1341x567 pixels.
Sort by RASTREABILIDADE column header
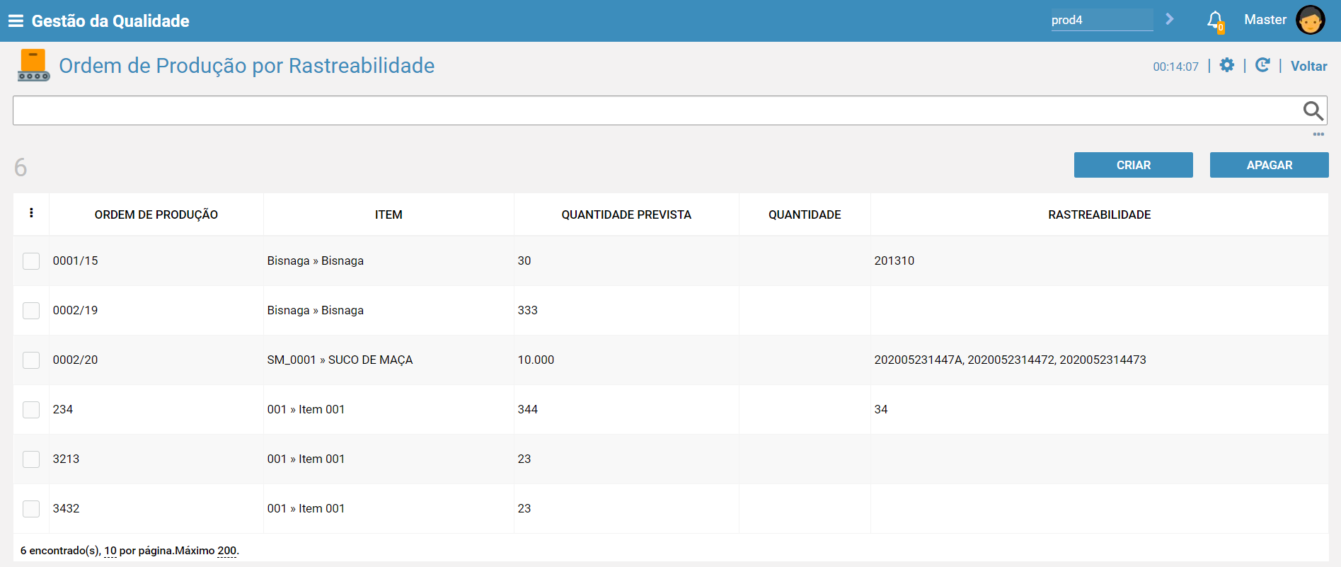[x=1099, y=214]
